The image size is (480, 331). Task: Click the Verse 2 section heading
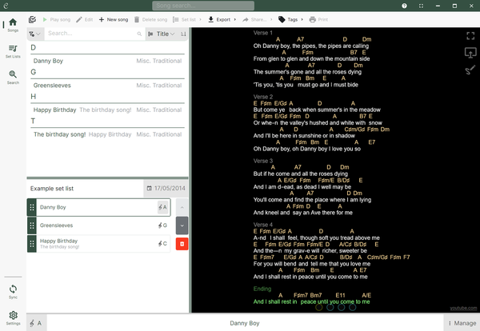(x=262, y=97)
